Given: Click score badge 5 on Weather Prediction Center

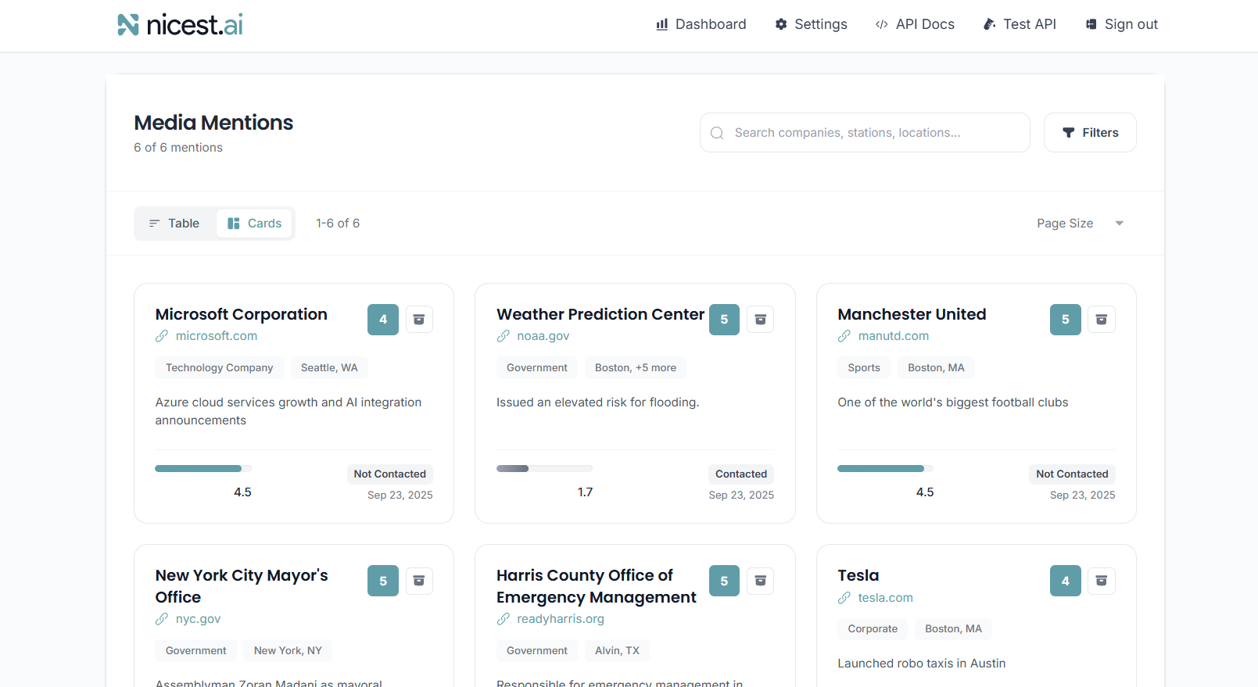Looking at the screenshot, I should click(724, 320).
